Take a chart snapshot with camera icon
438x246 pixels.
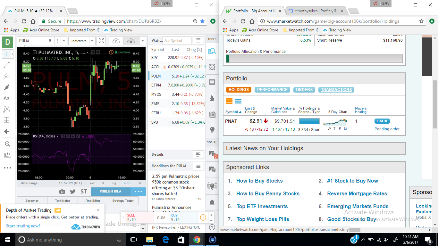[x=62, y=192]
